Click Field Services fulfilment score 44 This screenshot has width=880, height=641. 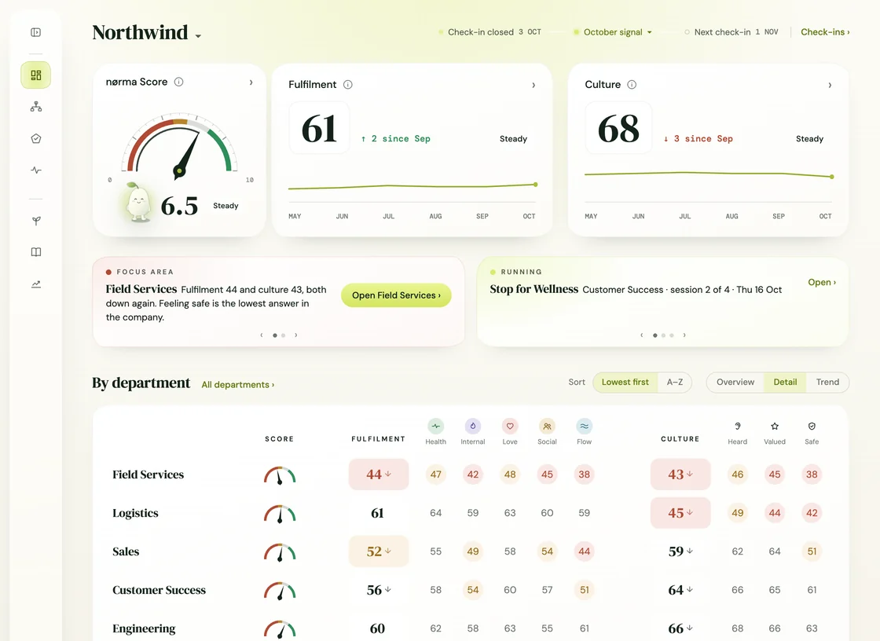click(379, 474)
